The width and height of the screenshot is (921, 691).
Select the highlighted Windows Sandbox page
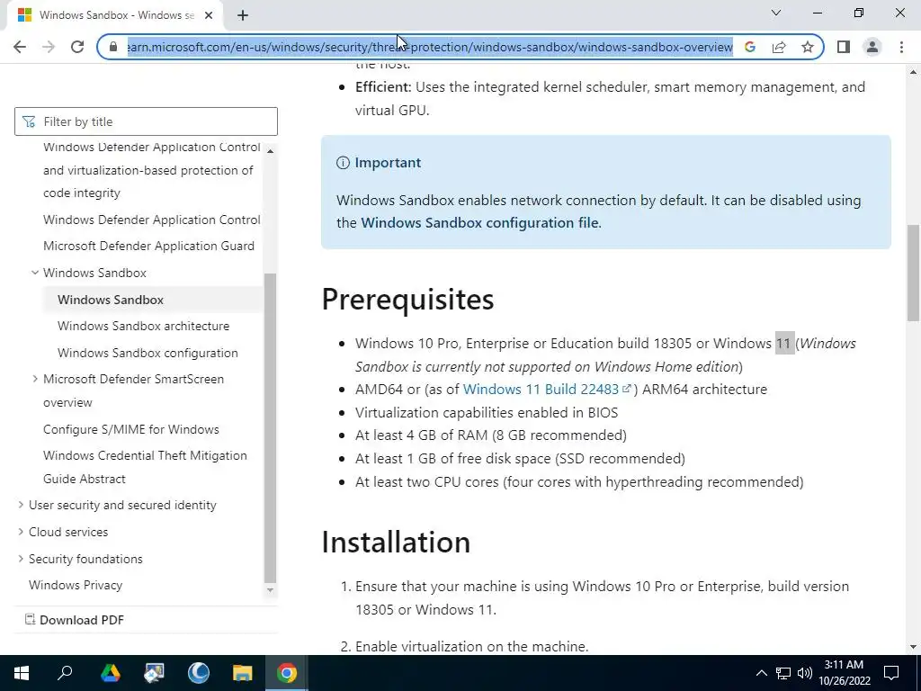[x=111, y=300]
